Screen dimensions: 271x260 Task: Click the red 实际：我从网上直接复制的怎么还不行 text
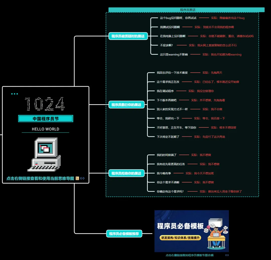[213, 45]
